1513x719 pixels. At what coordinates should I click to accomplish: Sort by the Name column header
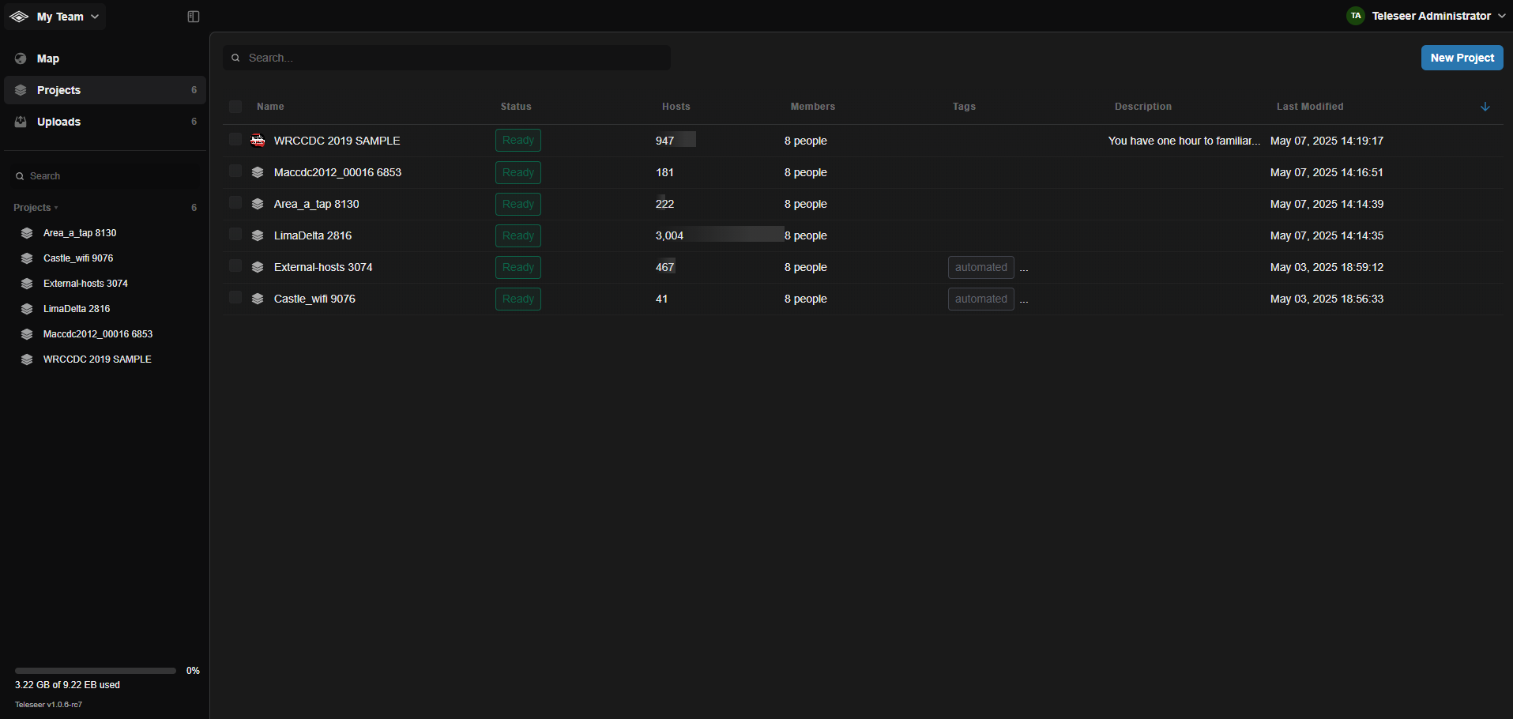click(x=270, y=107)
